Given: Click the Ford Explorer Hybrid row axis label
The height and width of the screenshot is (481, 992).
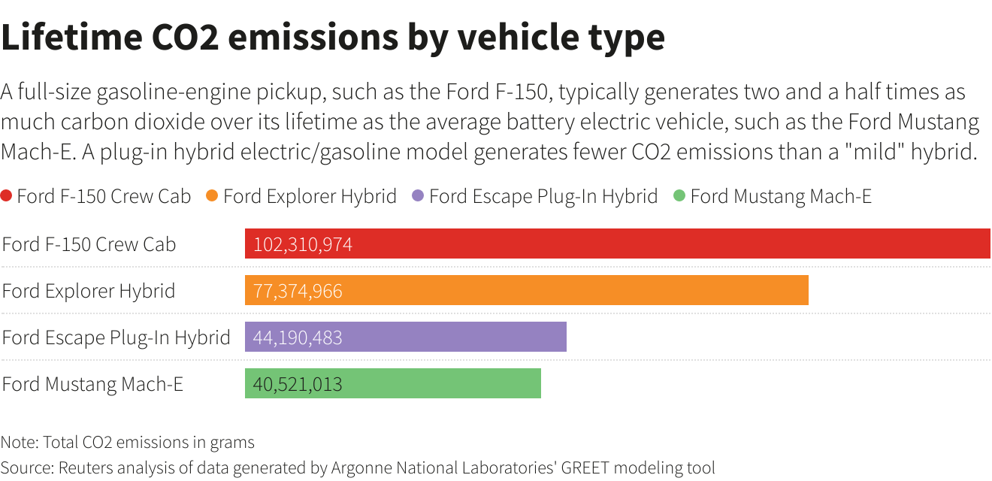Looking at the screenshot, I should point(89,291).
